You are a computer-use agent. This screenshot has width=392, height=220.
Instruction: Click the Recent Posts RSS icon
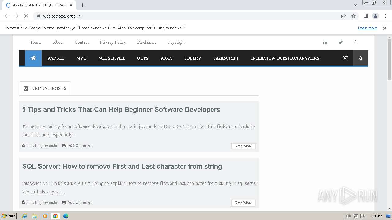point(26,89)
